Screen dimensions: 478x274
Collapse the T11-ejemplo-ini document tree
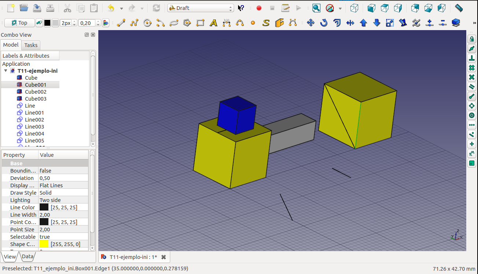6,71
